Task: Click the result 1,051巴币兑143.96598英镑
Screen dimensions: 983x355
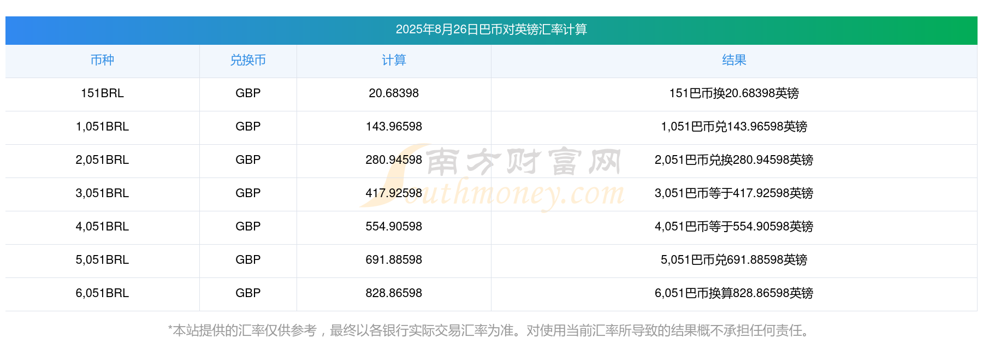Action: coord(734,127)
